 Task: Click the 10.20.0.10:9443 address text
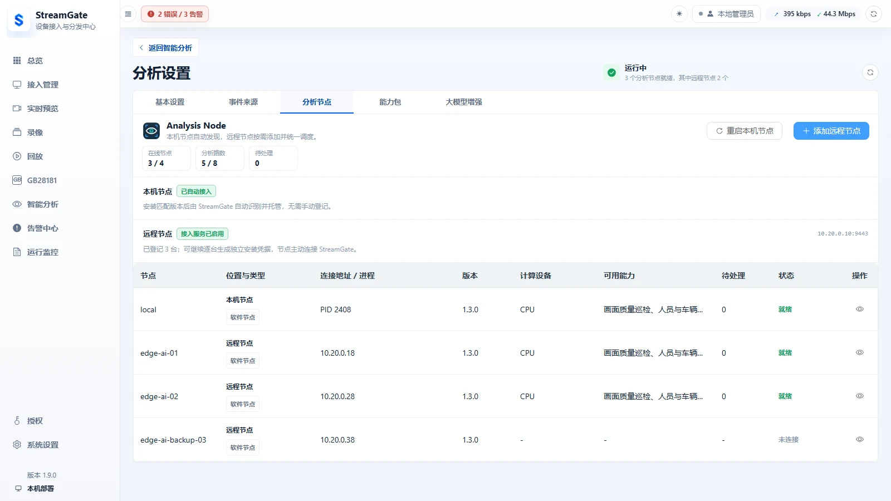click(843, 234)
